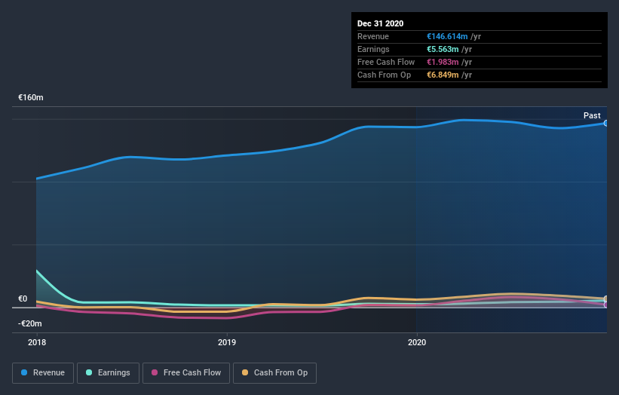Click the Free Cash Flow tooltip label

386,62
